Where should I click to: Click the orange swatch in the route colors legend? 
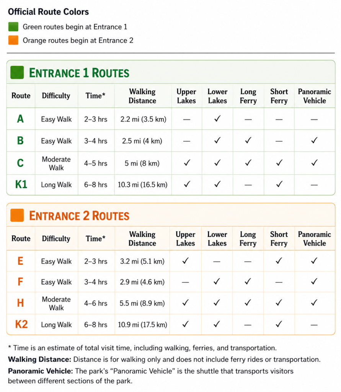tap(13, 40)
